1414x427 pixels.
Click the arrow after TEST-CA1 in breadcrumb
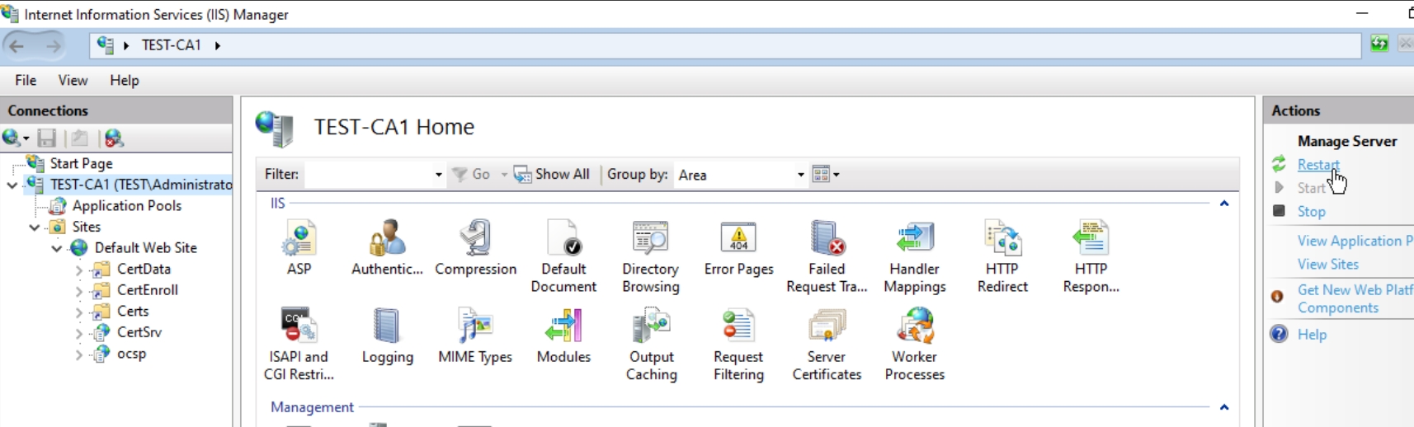217,45
